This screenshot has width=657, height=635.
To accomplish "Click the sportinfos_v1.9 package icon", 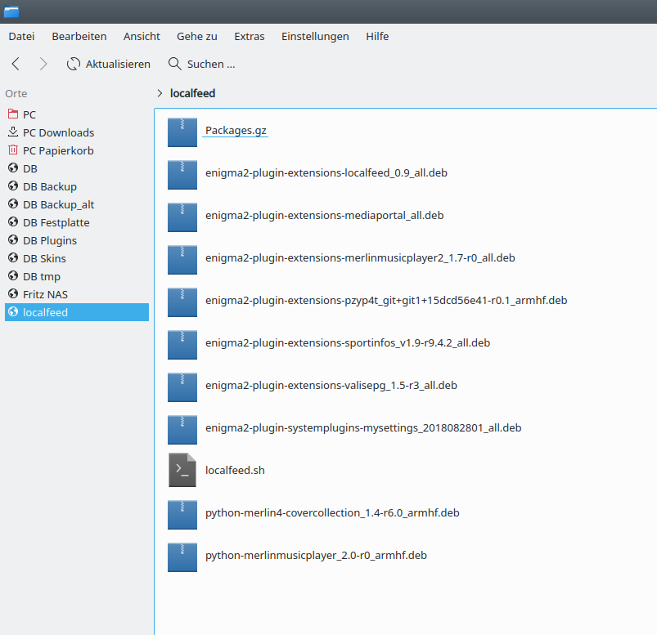I will (x=182, y=345).
